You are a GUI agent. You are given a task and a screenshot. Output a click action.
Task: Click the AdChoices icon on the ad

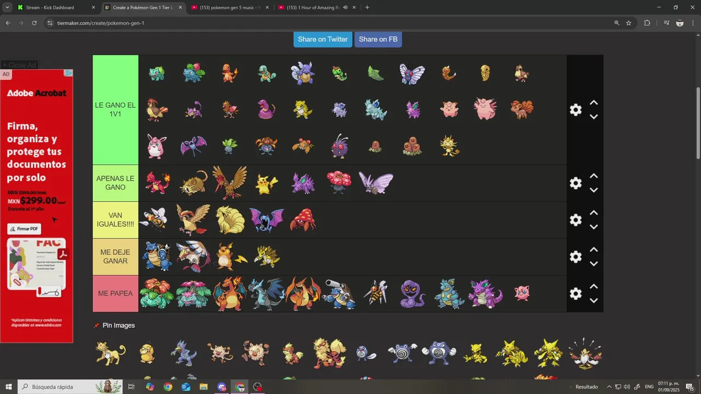tap(69, 73)
